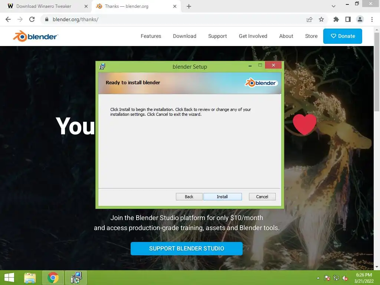Click scrollbar down arrow on the page
The width and height of the screenshot is (380, 285).
[377, 267]
